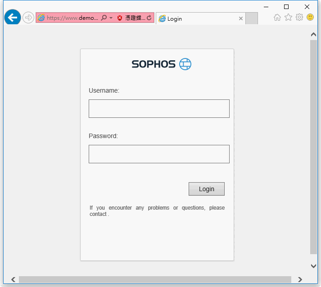Viewport: 321px width, 287px height.
Task: Click into the Username field
Action: pyautogui.click(x=159, y=108)
